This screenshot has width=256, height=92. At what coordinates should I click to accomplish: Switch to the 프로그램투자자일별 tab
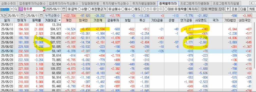click(x=226, y=3)
